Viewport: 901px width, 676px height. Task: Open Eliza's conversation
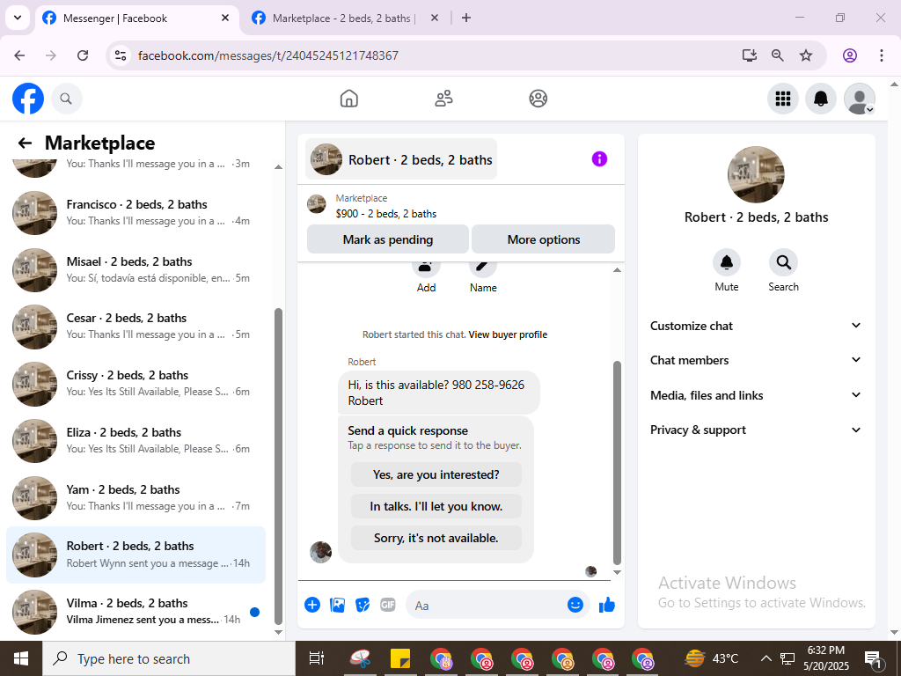136,440
